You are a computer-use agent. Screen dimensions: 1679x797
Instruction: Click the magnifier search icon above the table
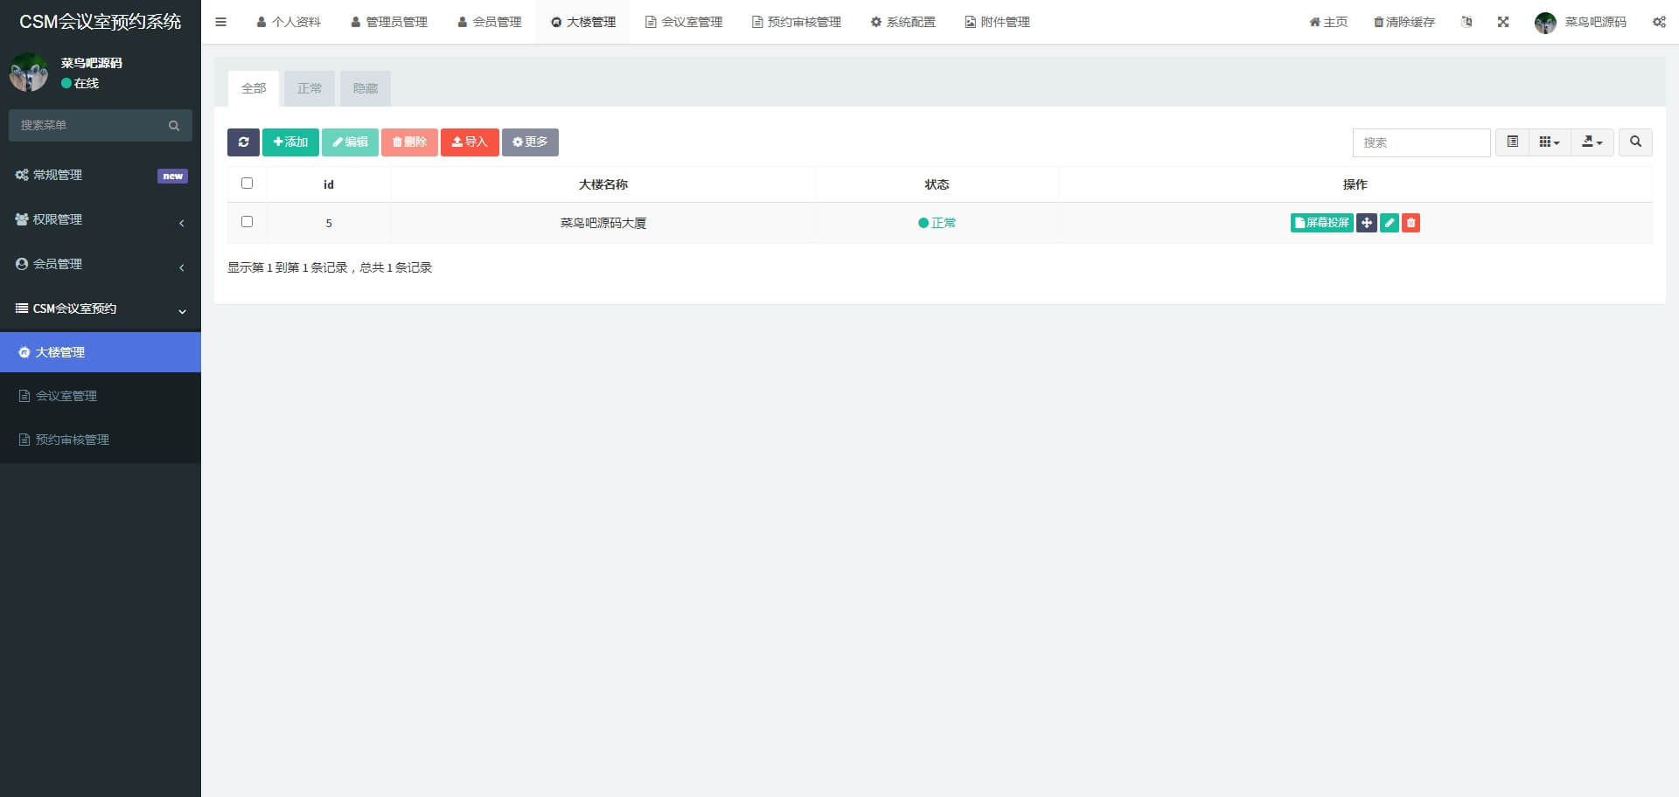[x=1634, y=142]
